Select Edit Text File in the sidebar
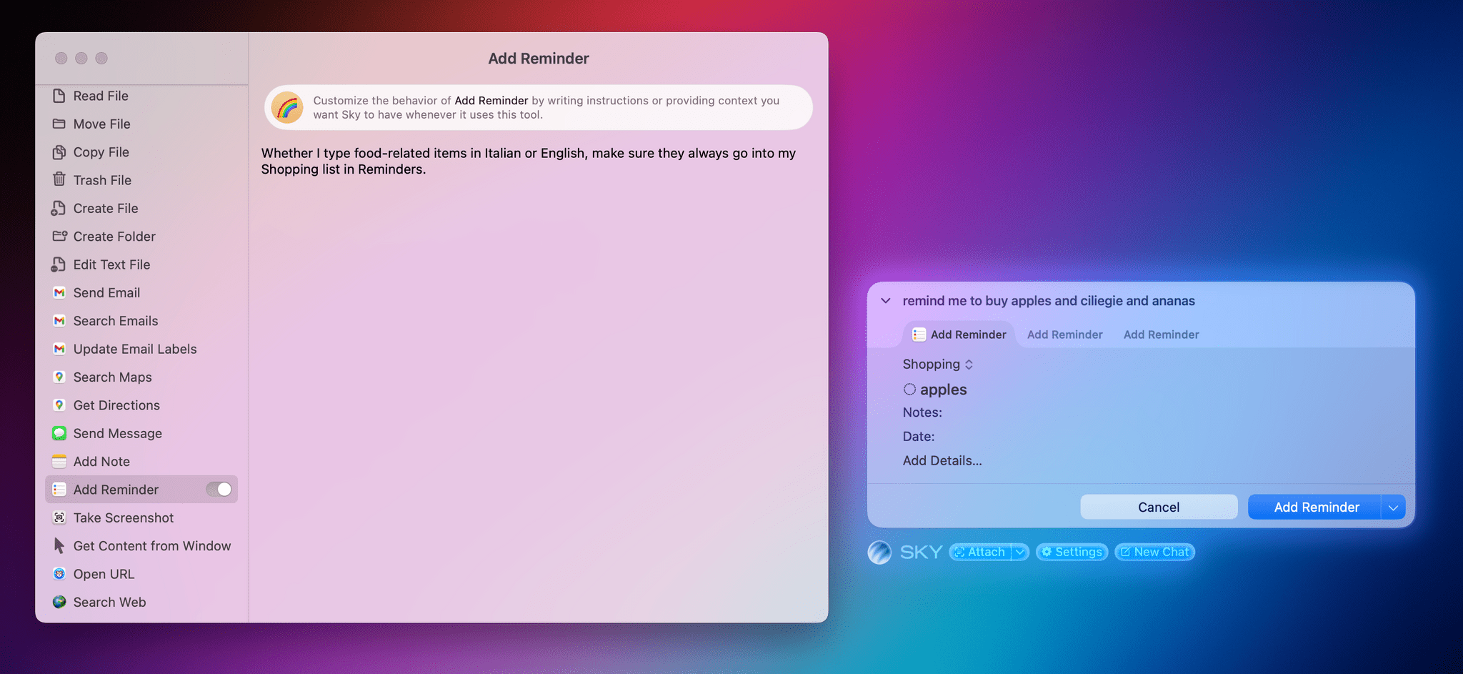This screenshot has height=674, width=1463. coord(141,264)
